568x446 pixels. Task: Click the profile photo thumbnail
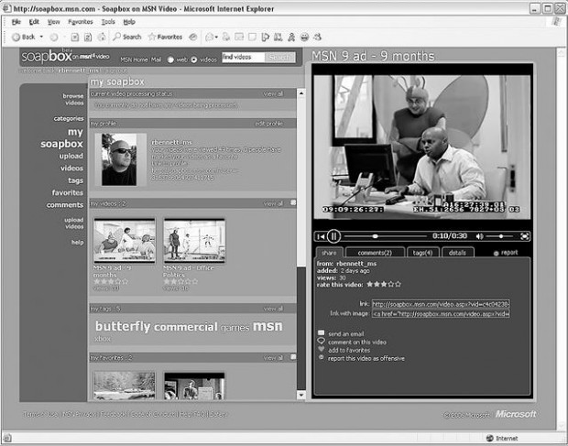119,159
